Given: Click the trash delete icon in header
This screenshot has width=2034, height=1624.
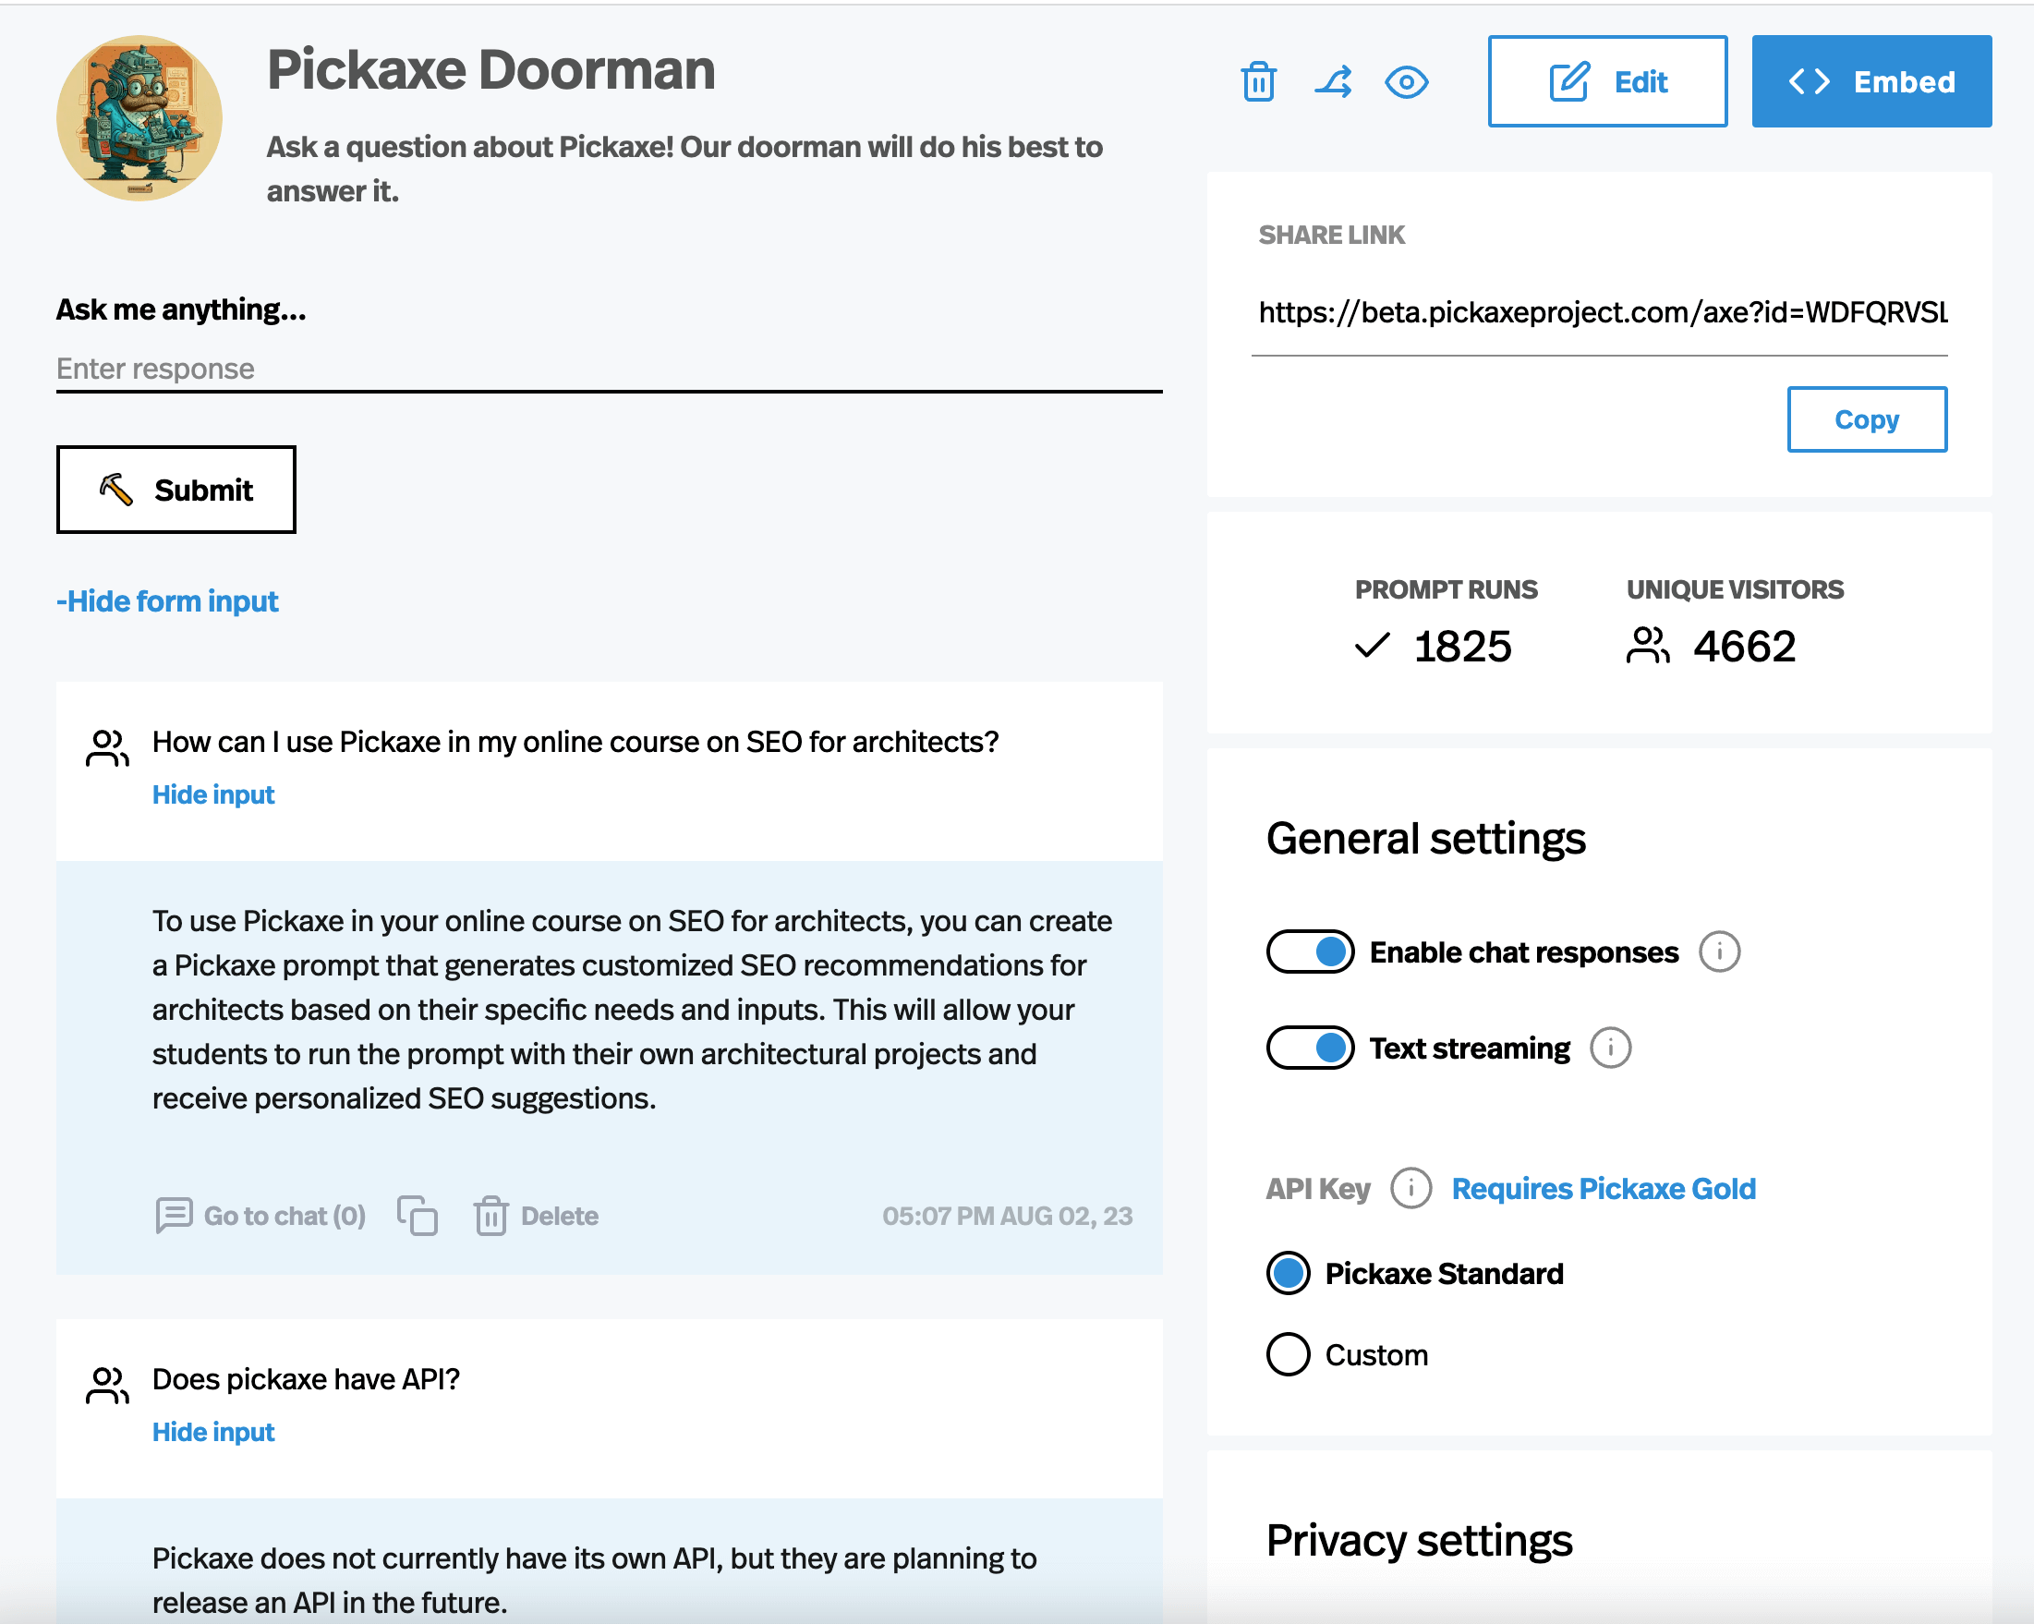Looking at the screenshot, I should (1258, 82).
